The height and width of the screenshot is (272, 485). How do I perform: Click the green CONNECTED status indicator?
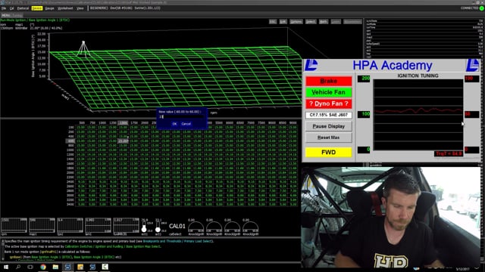point(482,8)
